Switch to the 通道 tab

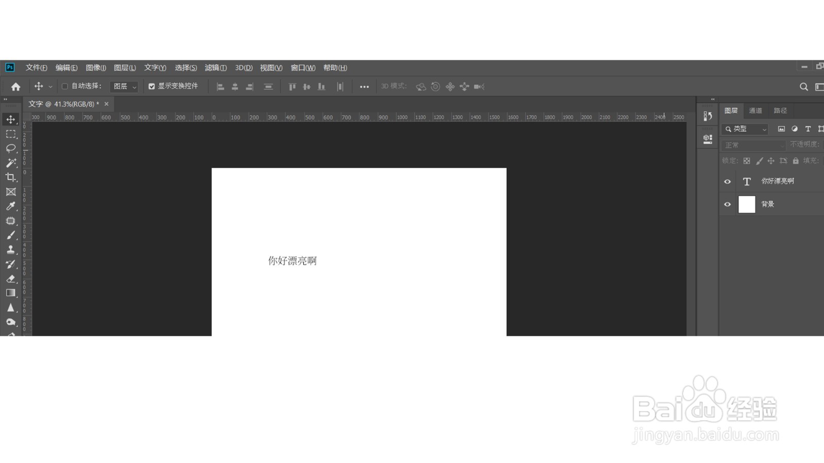pyautogui.click(x=756, y=111)
